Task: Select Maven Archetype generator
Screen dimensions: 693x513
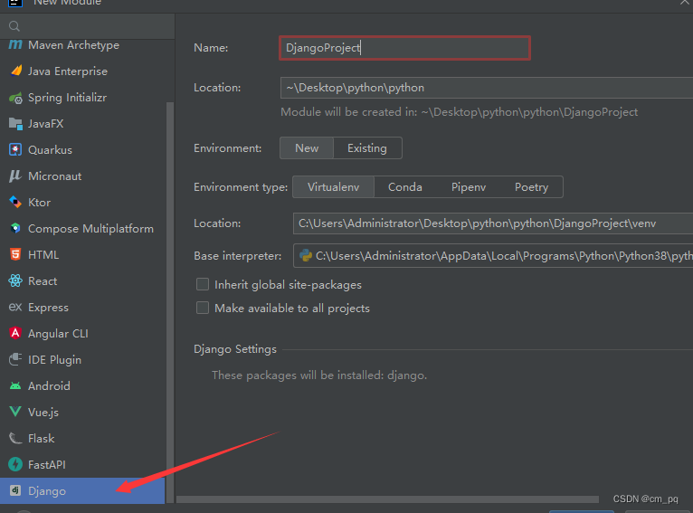Action: tap(82, 44)
